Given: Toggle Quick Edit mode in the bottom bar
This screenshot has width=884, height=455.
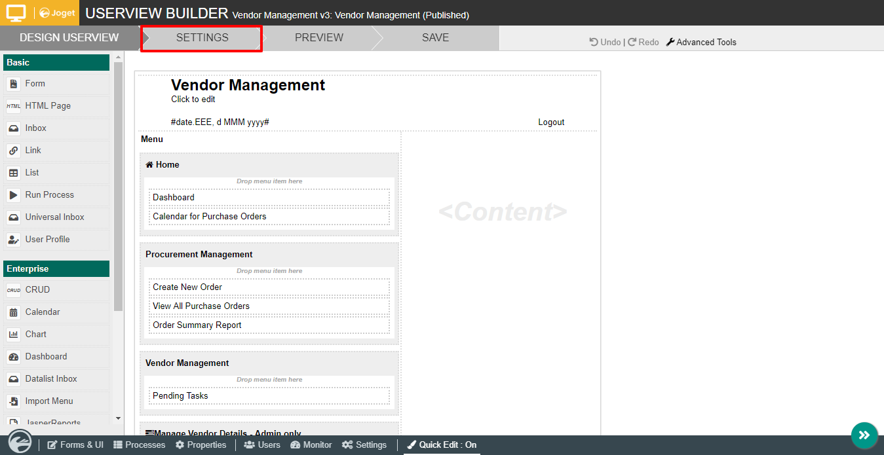Looking at the screenshot, I should 442,445.
